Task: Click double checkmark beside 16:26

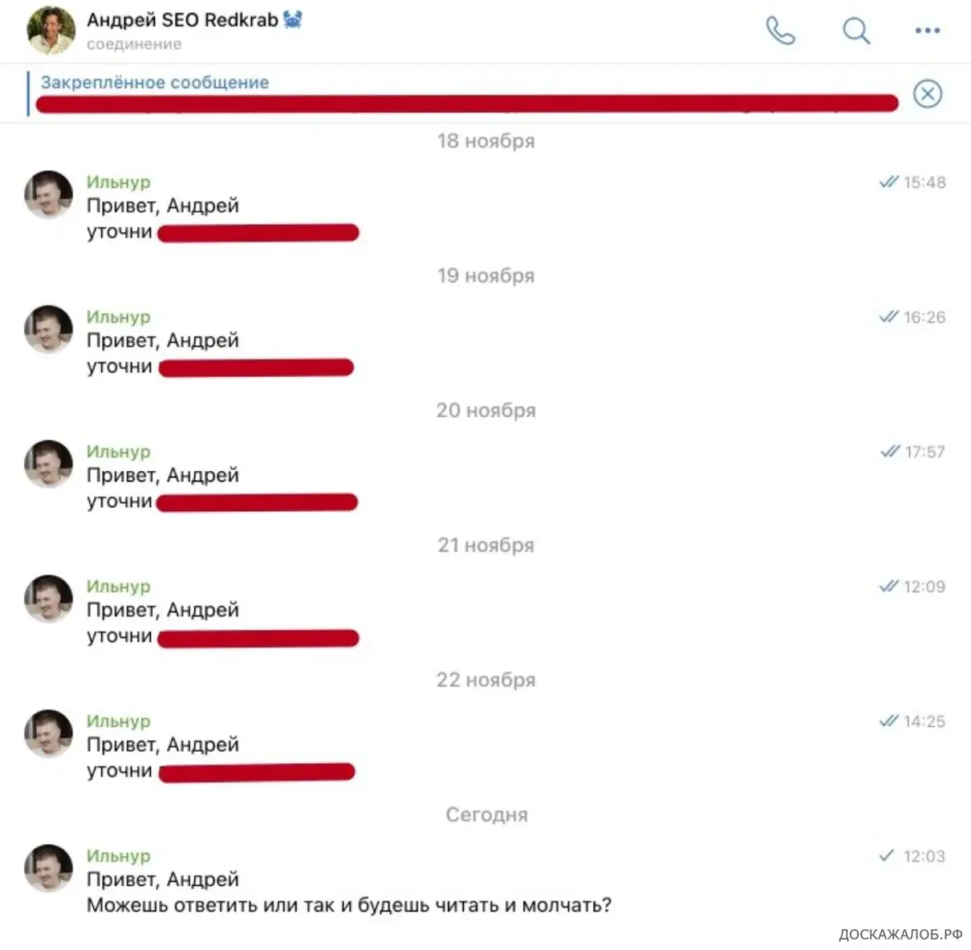Action: point(888,317)
